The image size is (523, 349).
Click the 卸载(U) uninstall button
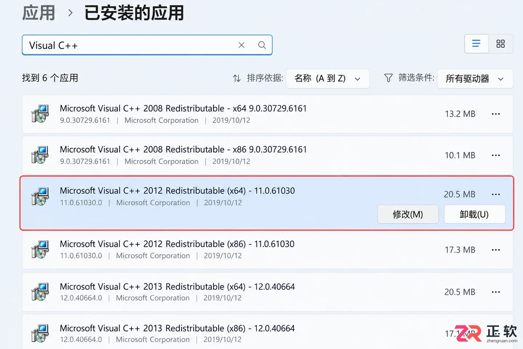[x=474, y=214]
